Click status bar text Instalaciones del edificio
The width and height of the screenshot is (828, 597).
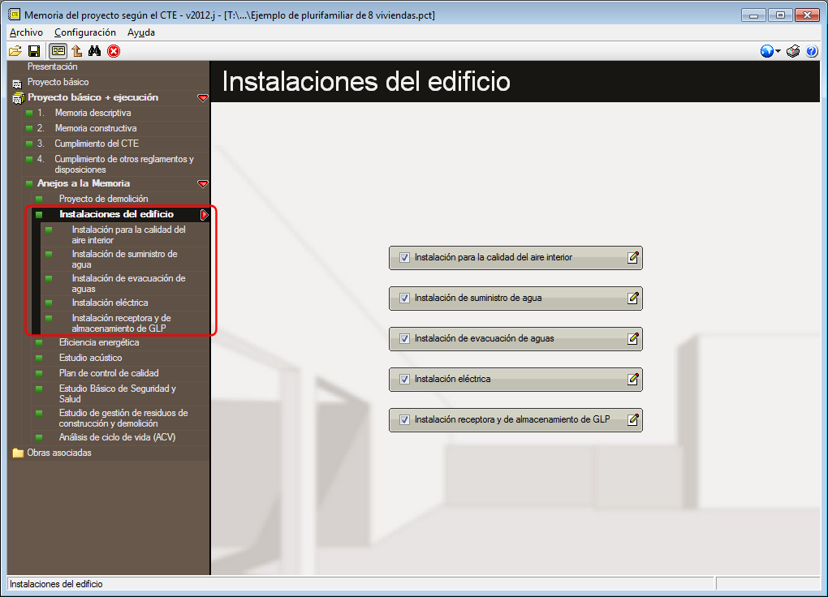[56, 584]
